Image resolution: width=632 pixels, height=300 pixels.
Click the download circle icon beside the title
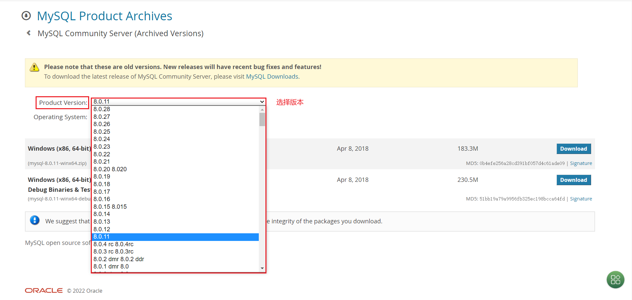(x=26, y=16)
